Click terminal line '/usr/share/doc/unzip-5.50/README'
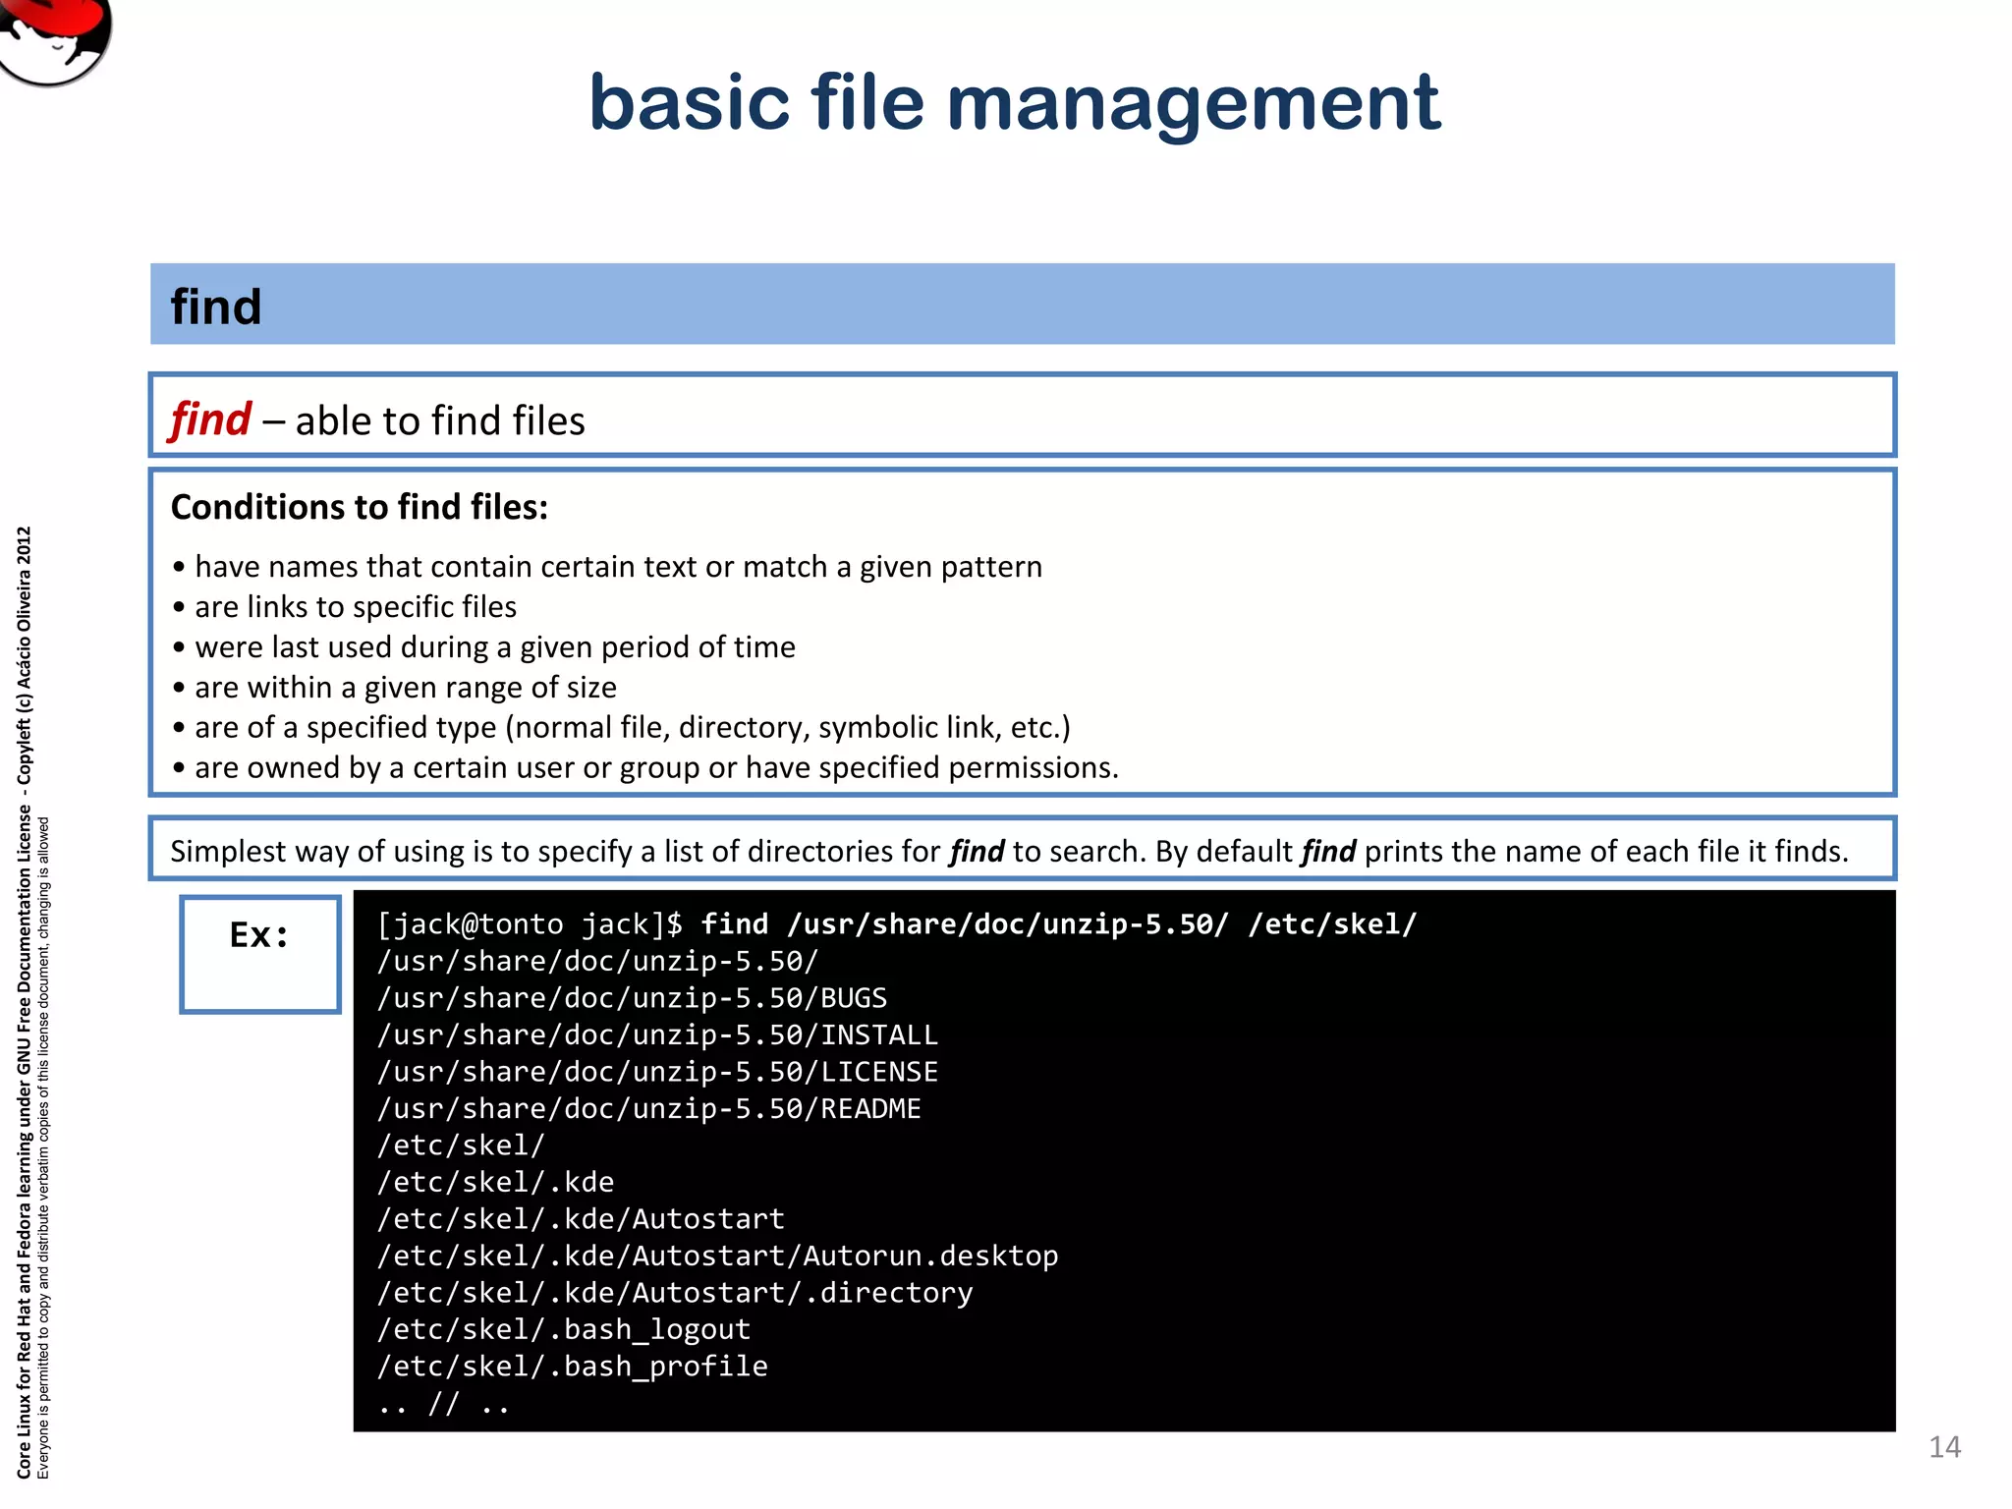This screenshot has height=1509, width=2012. pos(648,1108)
